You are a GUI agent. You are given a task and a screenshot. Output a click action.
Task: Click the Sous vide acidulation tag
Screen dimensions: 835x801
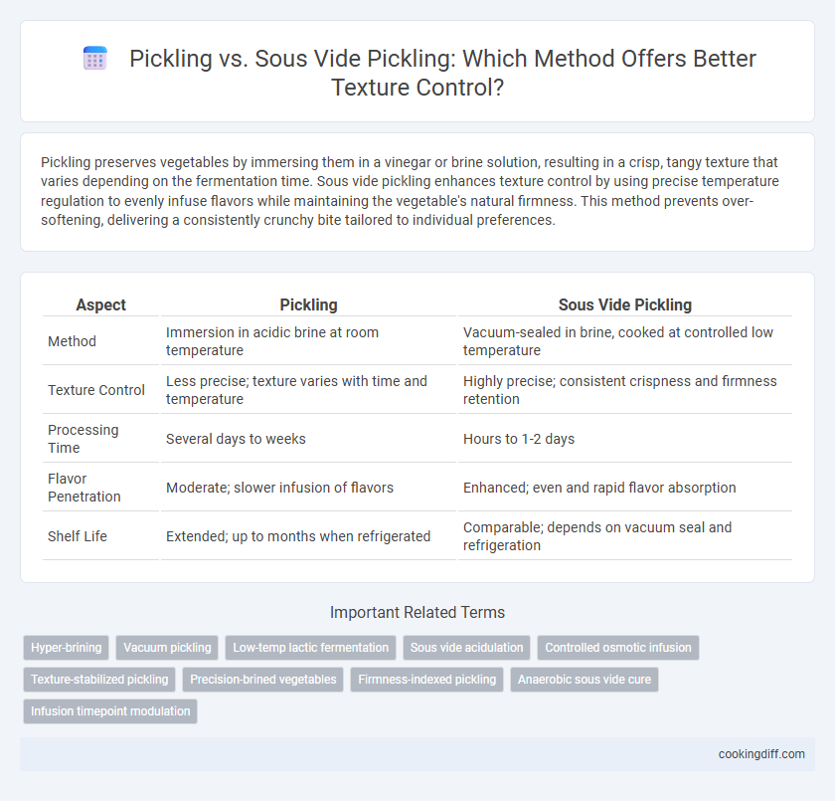tap(466, 648)
